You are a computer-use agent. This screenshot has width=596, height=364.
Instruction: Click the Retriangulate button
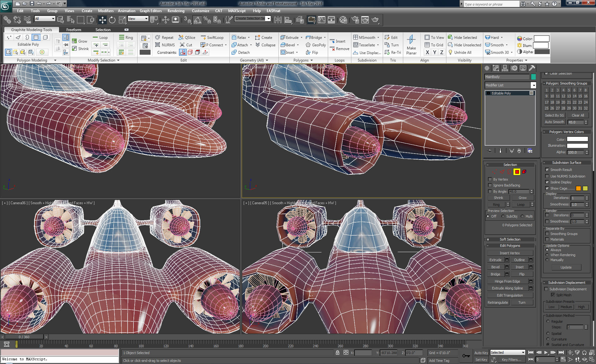[498, 302]
